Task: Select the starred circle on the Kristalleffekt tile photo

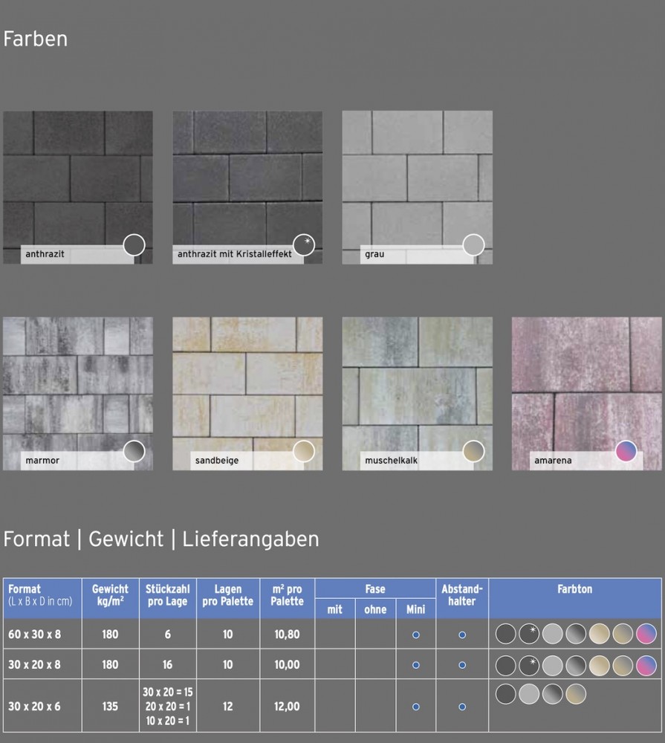Action: pos(304,244)
